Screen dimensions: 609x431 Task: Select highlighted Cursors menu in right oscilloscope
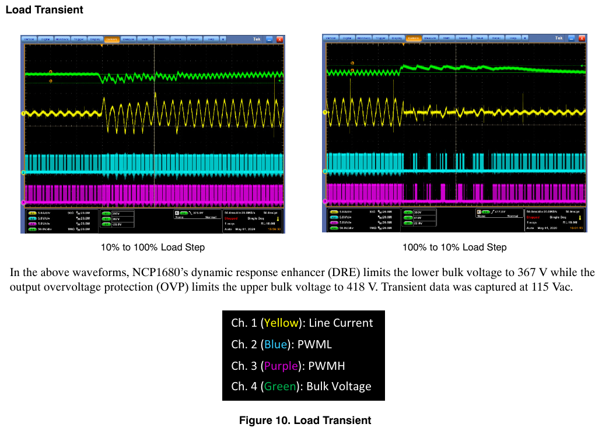pyautogui.click(x=414, y=38)
